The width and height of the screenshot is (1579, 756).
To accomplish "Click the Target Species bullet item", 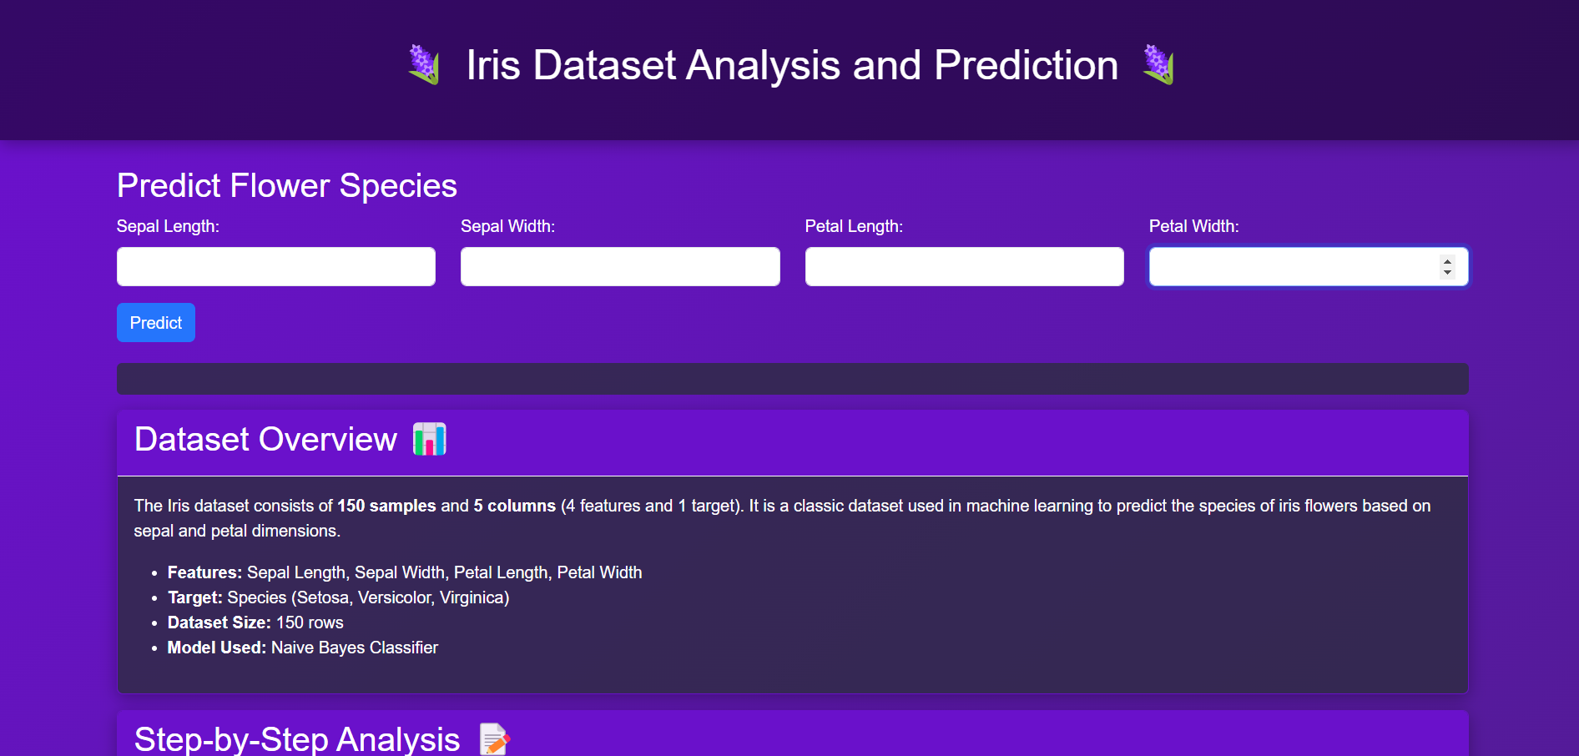I will click(x=338, y=597).
